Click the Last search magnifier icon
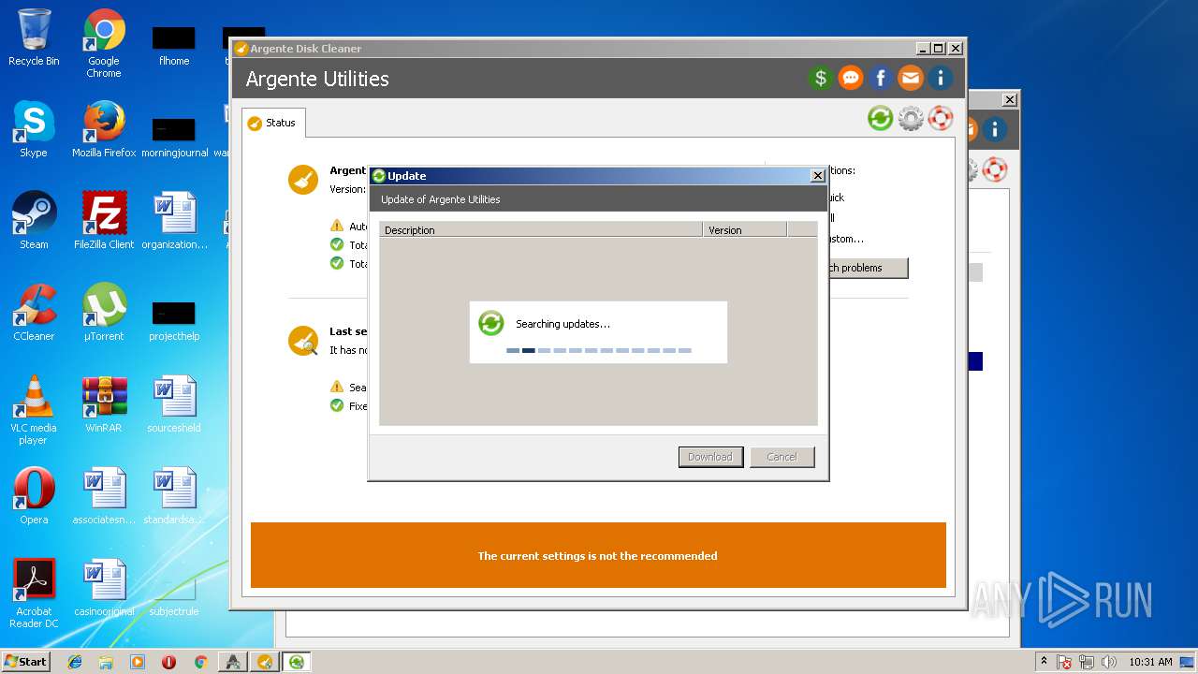The width and height of the screenshot is (1198, 674). 303,341
